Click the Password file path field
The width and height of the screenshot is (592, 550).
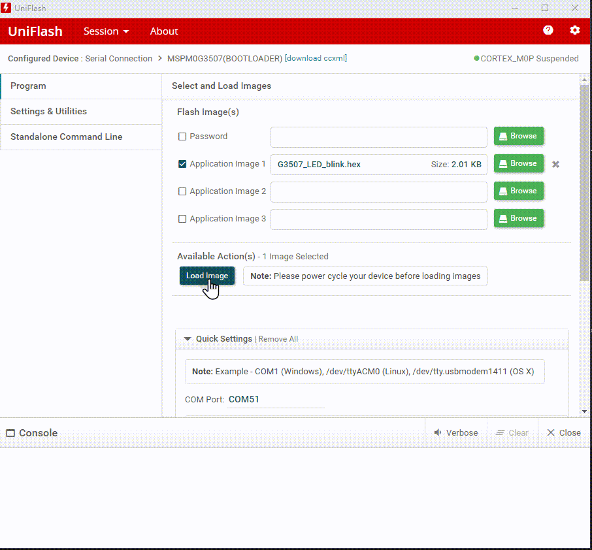click(x=379, y=137)
